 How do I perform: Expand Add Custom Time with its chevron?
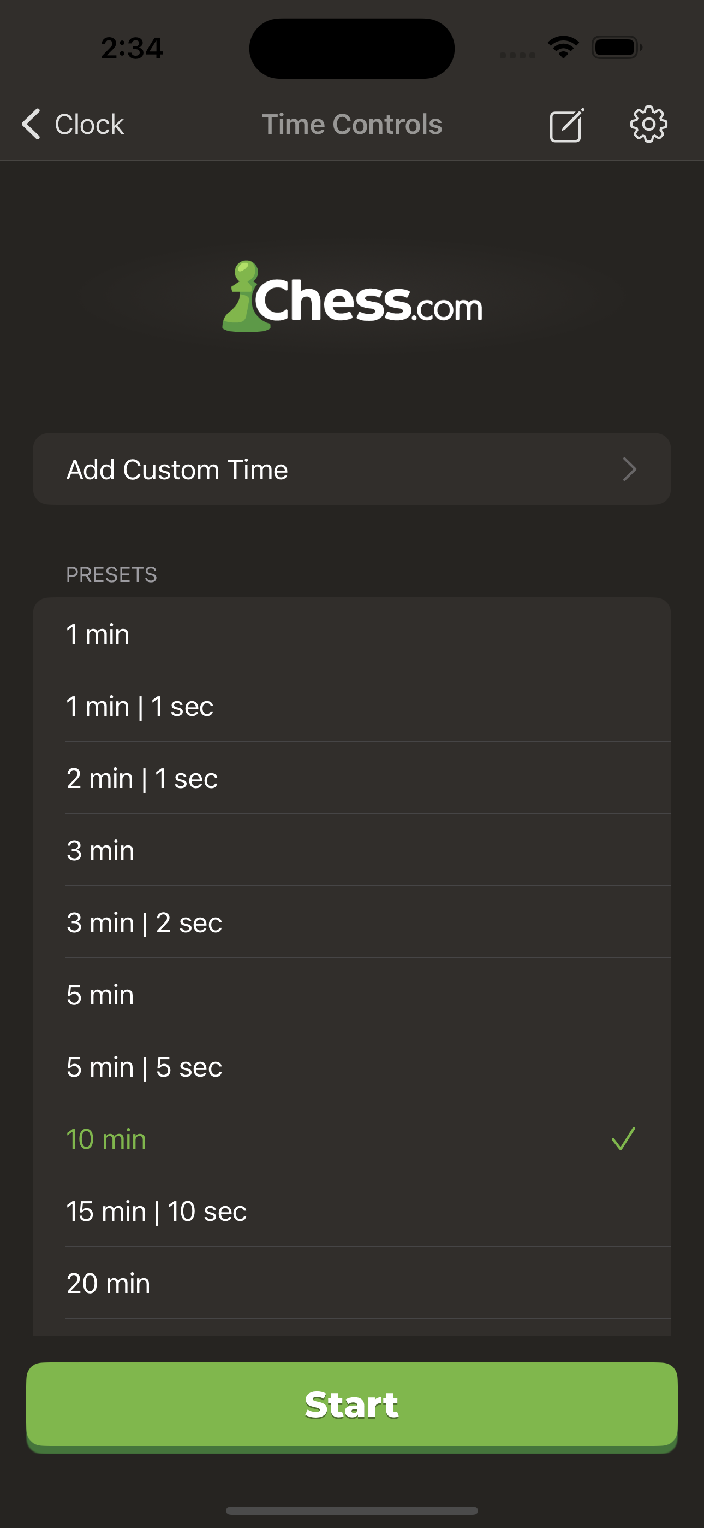[630, 469]
